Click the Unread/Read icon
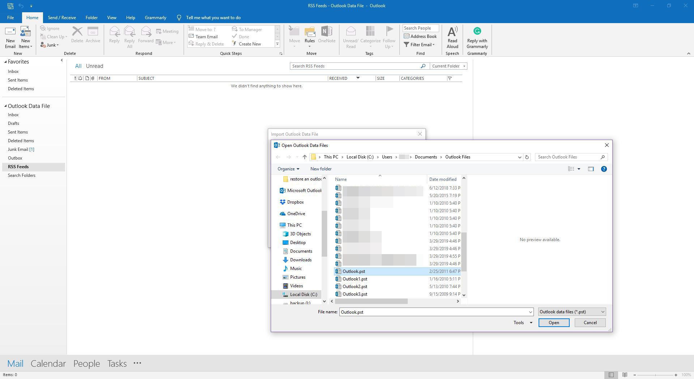Viewport: 694px width, 379px height. click(351, 37)
